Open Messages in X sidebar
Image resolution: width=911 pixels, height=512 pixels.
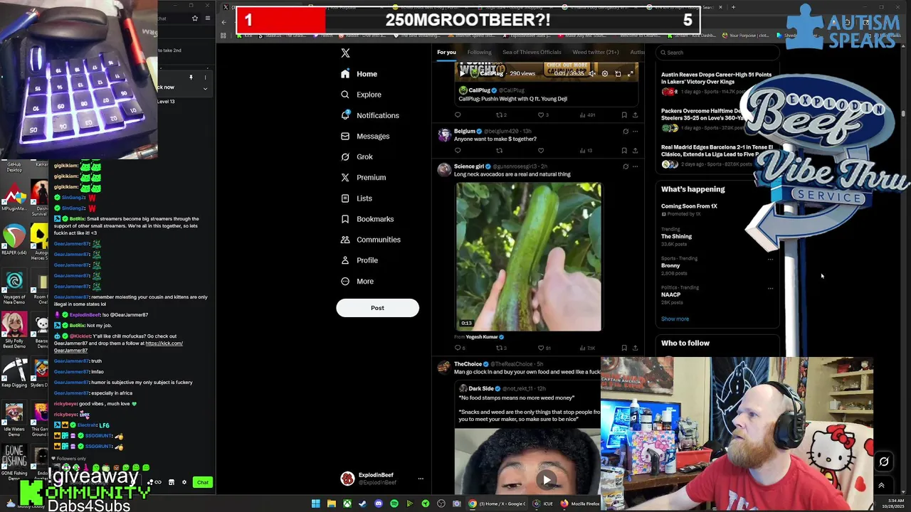(365, 136)
